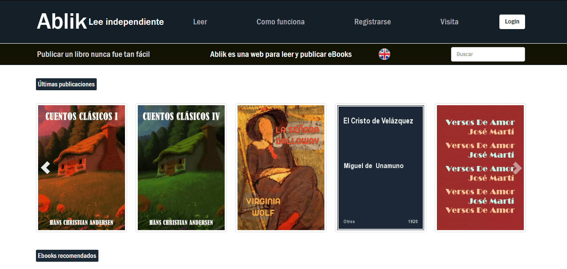Click the Ebooks recomendados label
The height and width of the screenshot is (269, 567).
click(67, 256)
